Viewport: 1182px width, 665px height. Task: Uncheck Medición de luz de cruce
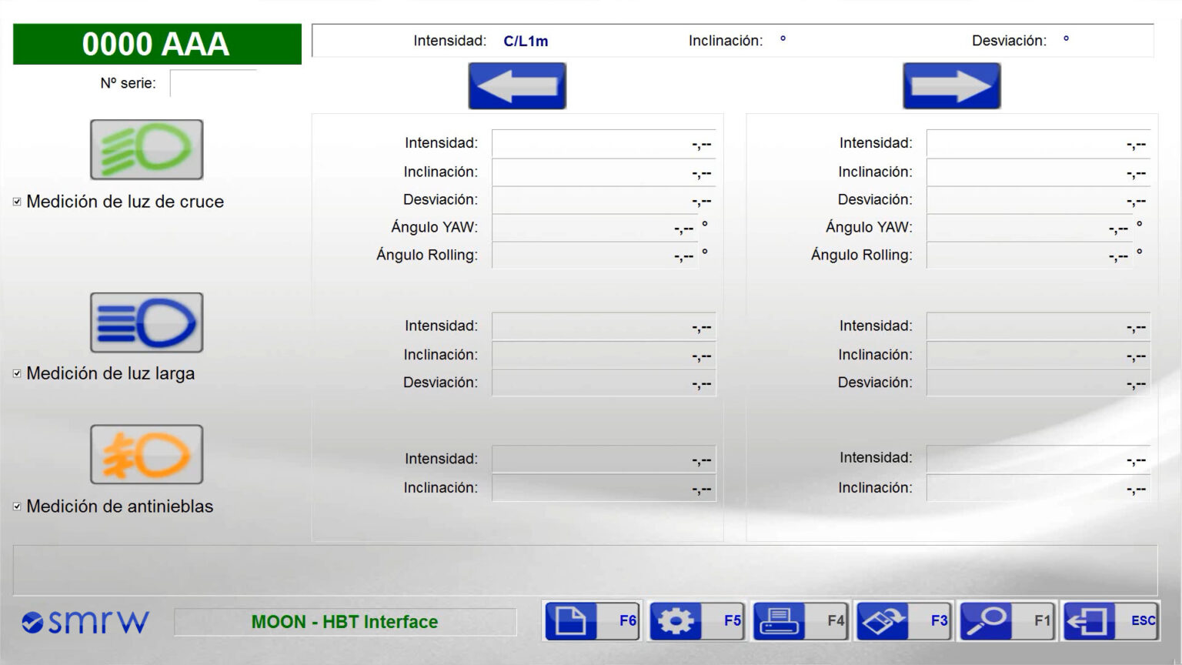tap(17, 200)
